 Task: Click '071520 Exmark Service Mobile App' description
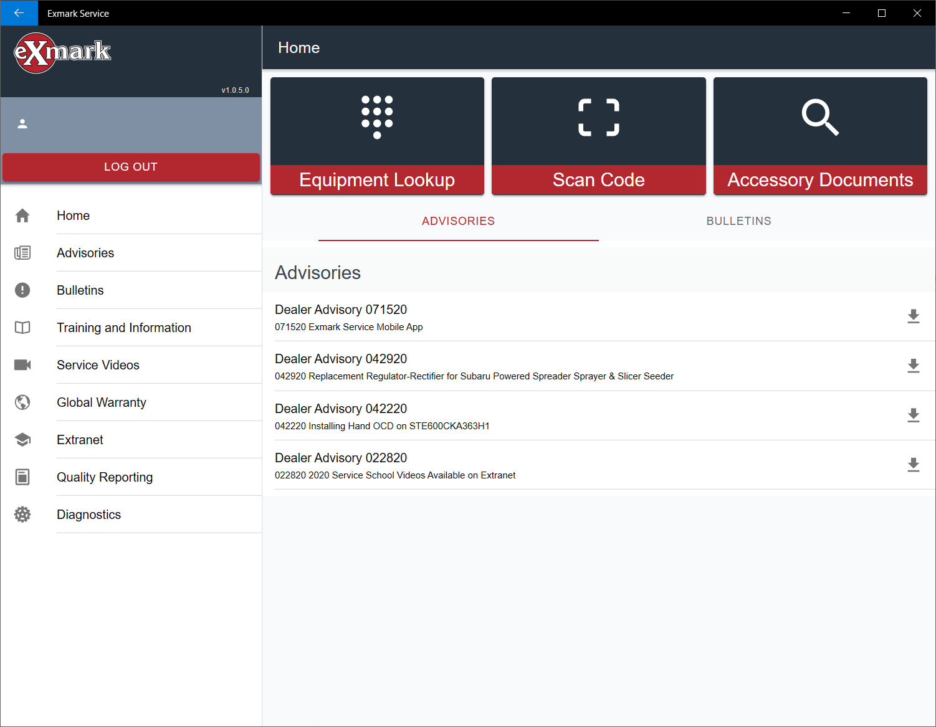click(x=349, y=327)
